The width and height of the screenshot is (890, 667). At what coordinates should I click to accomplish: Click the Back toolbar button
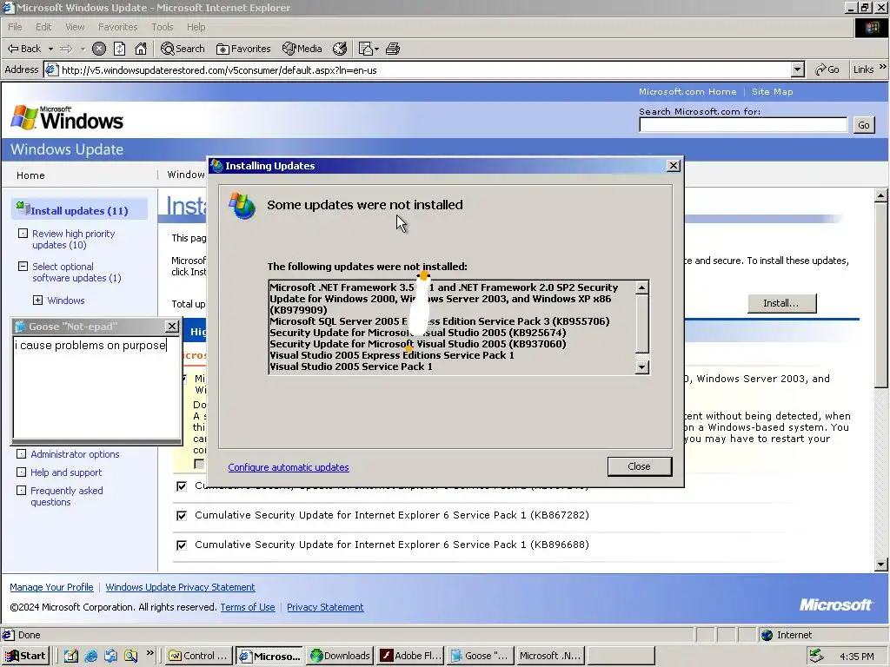click(23, 49)
